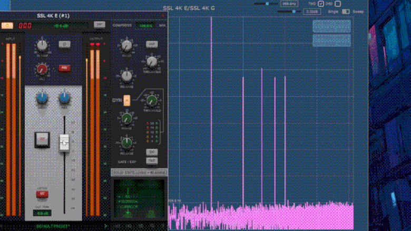
Task: Go to next preset with right arrow
Action: (x=105, y=226)
